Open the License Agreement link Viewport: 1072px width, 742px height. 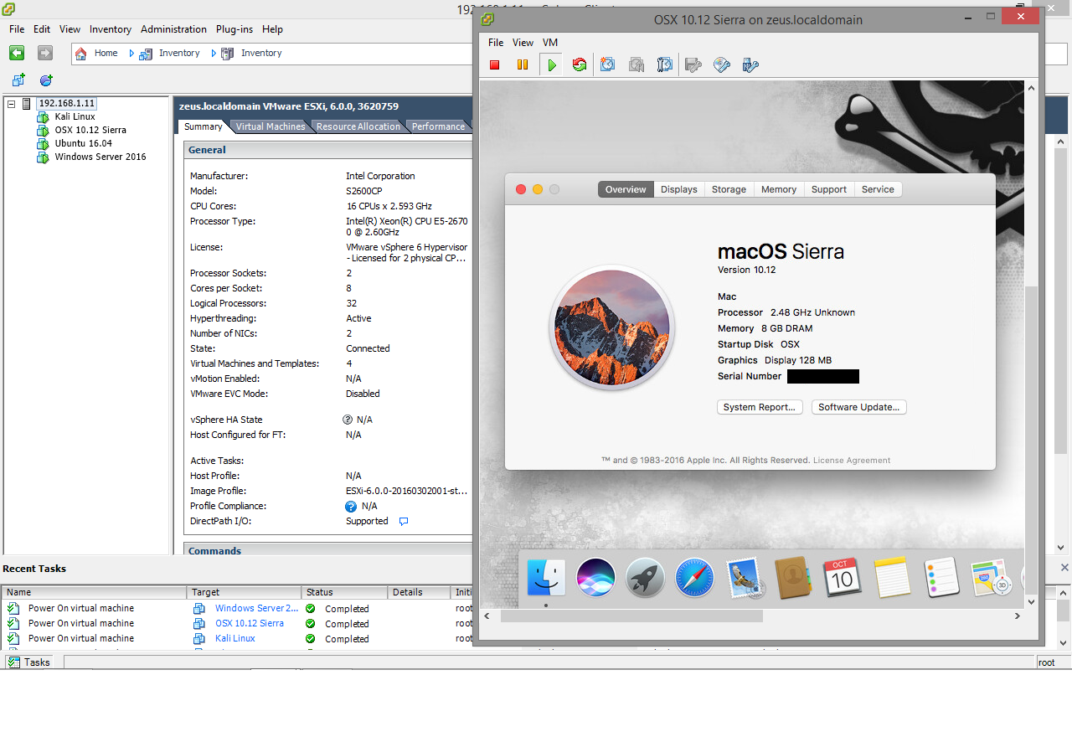852,460
